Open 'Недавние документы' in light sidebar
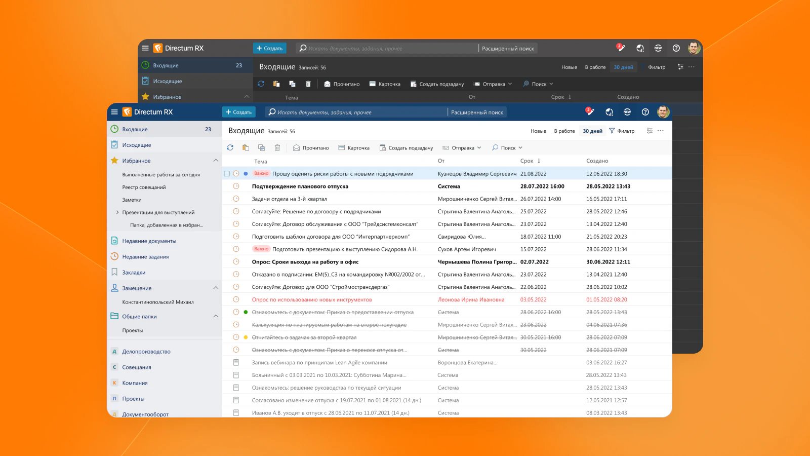Viewport: 810px width, 456px height. point(149,241)
